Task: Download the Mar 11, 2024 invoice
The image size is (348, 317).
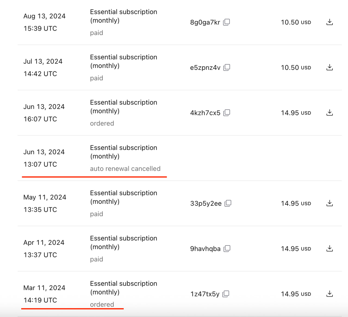Action: 330,294
